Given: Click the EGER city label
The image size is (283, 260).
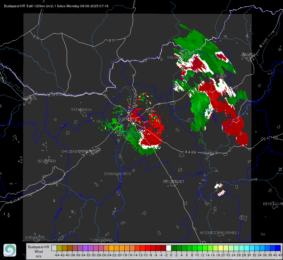Looking at the screenshot, I should pos(221,76).
